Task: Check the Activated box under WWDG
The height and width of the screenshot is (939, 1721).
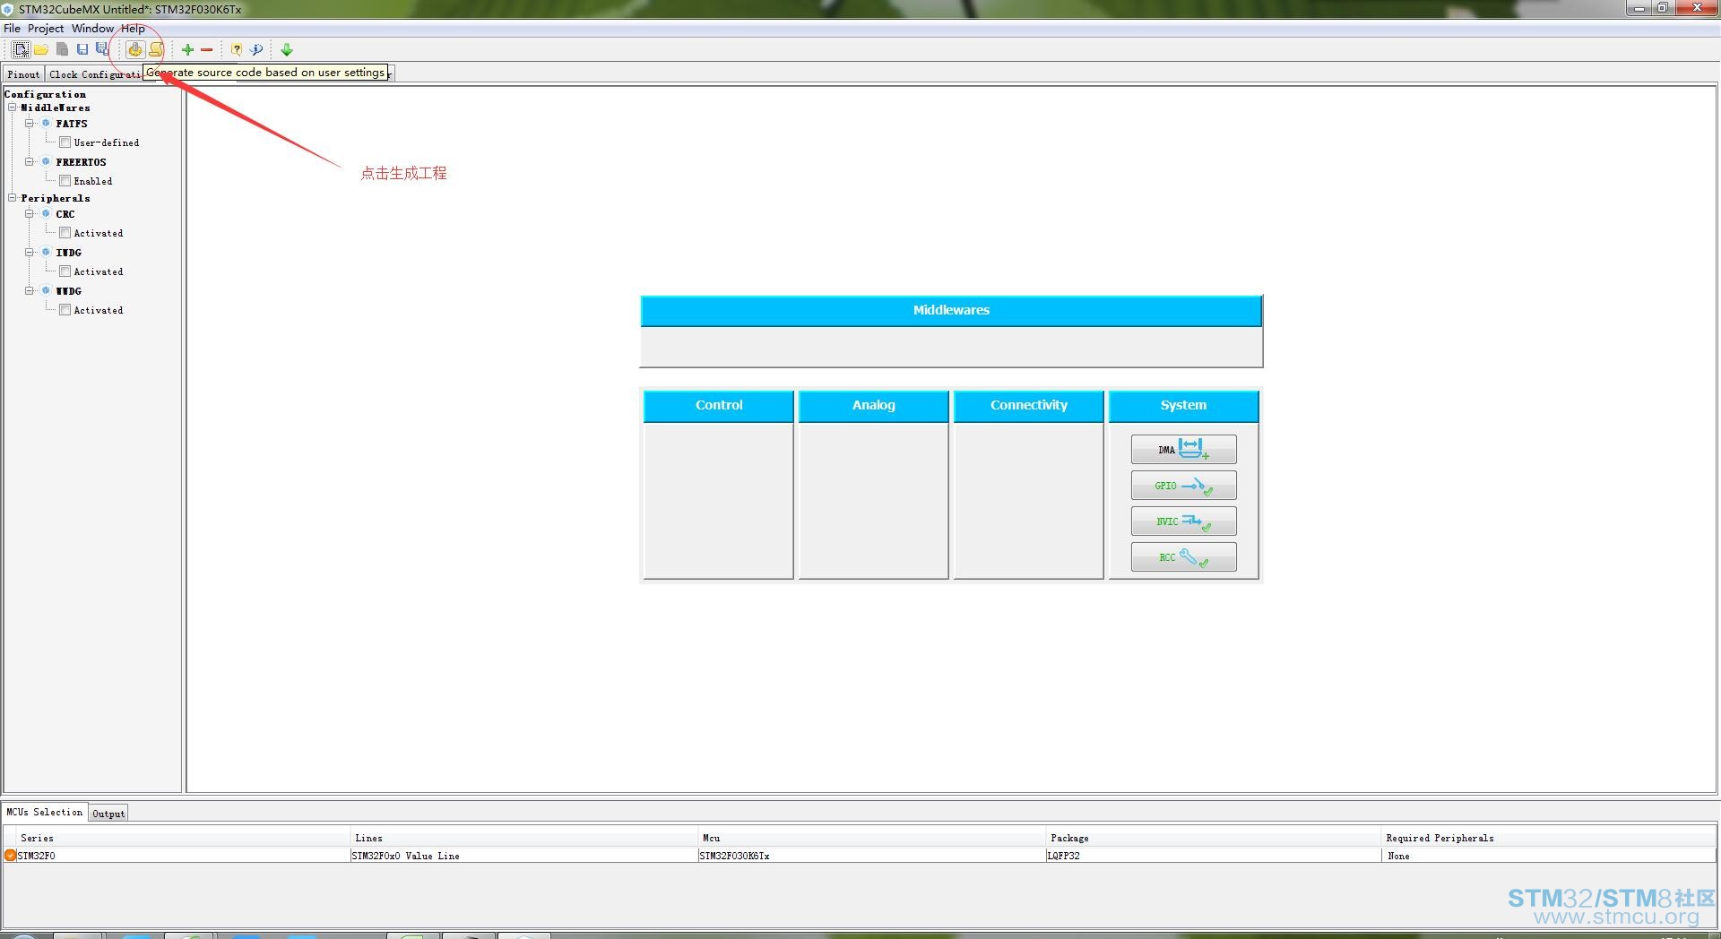Action: coord(65,310)
